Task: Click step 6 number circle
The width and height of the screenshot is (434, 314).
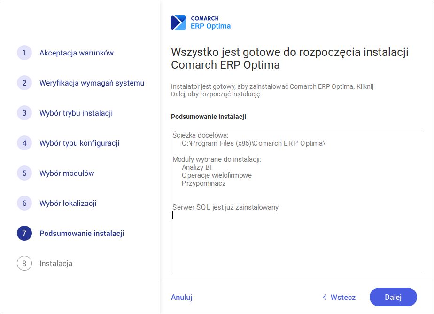Action: tap(24, 203)
